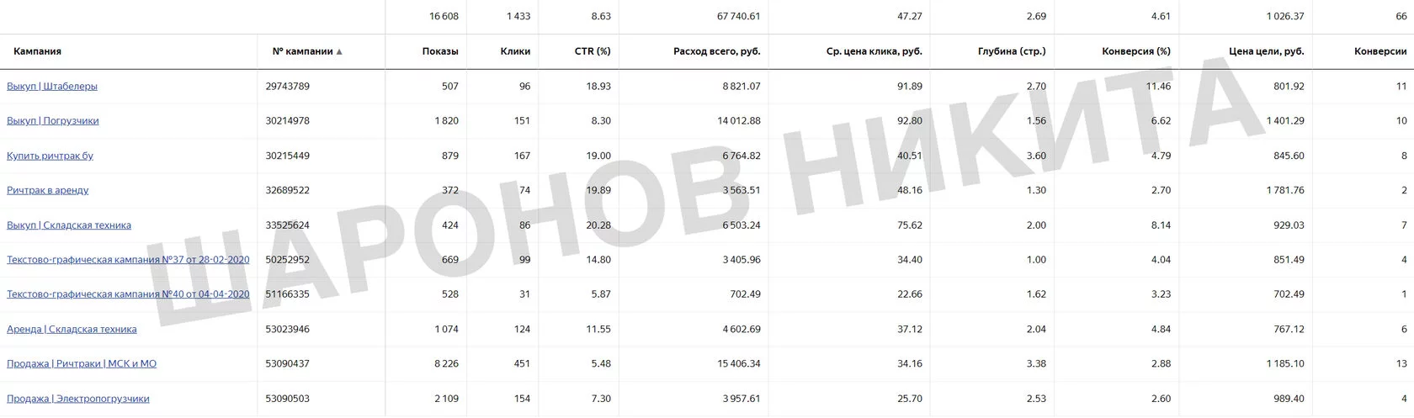Open the Продажа | Электропогрузчики campaign
Screen dimensions: 1414x418
[78, 399]
